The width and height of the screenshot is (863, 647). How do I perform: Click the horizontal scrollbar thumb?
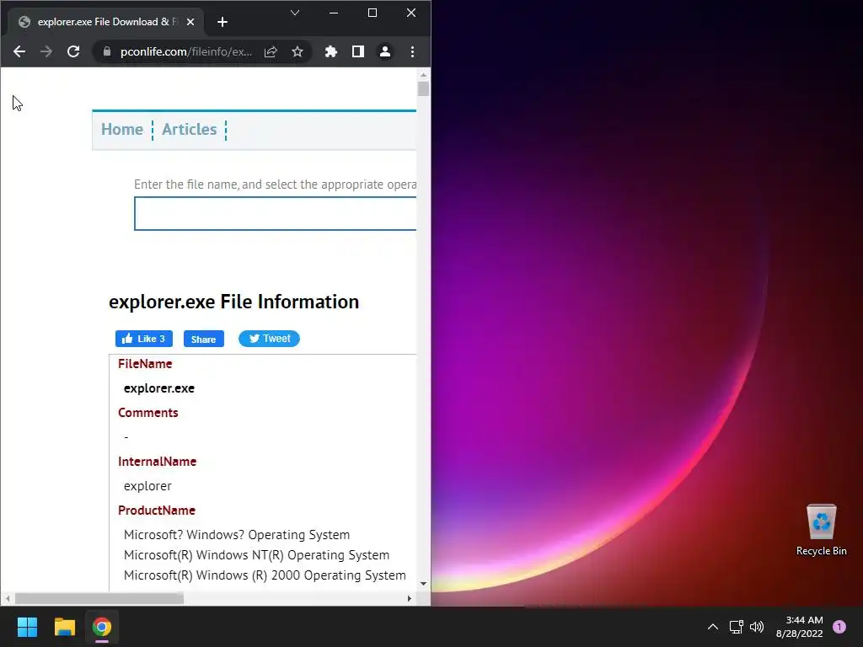[99, 599]
